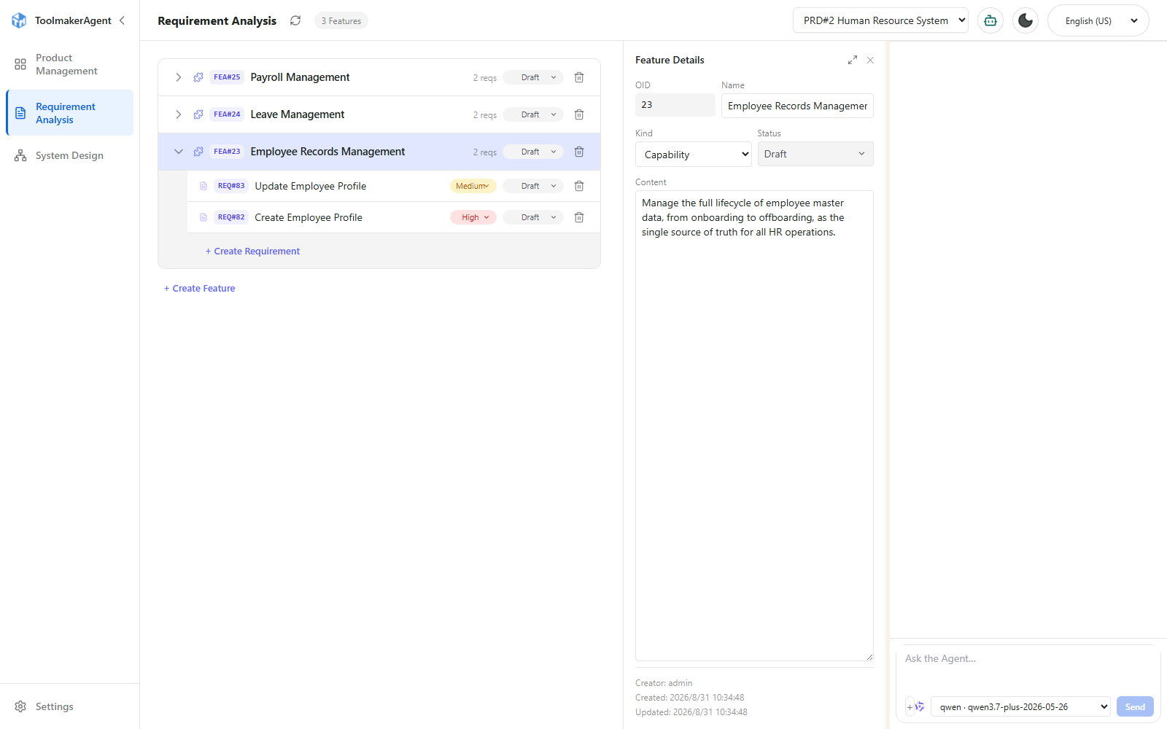Open the Status Draft dropdown in Feature Details

click(815, 154)
